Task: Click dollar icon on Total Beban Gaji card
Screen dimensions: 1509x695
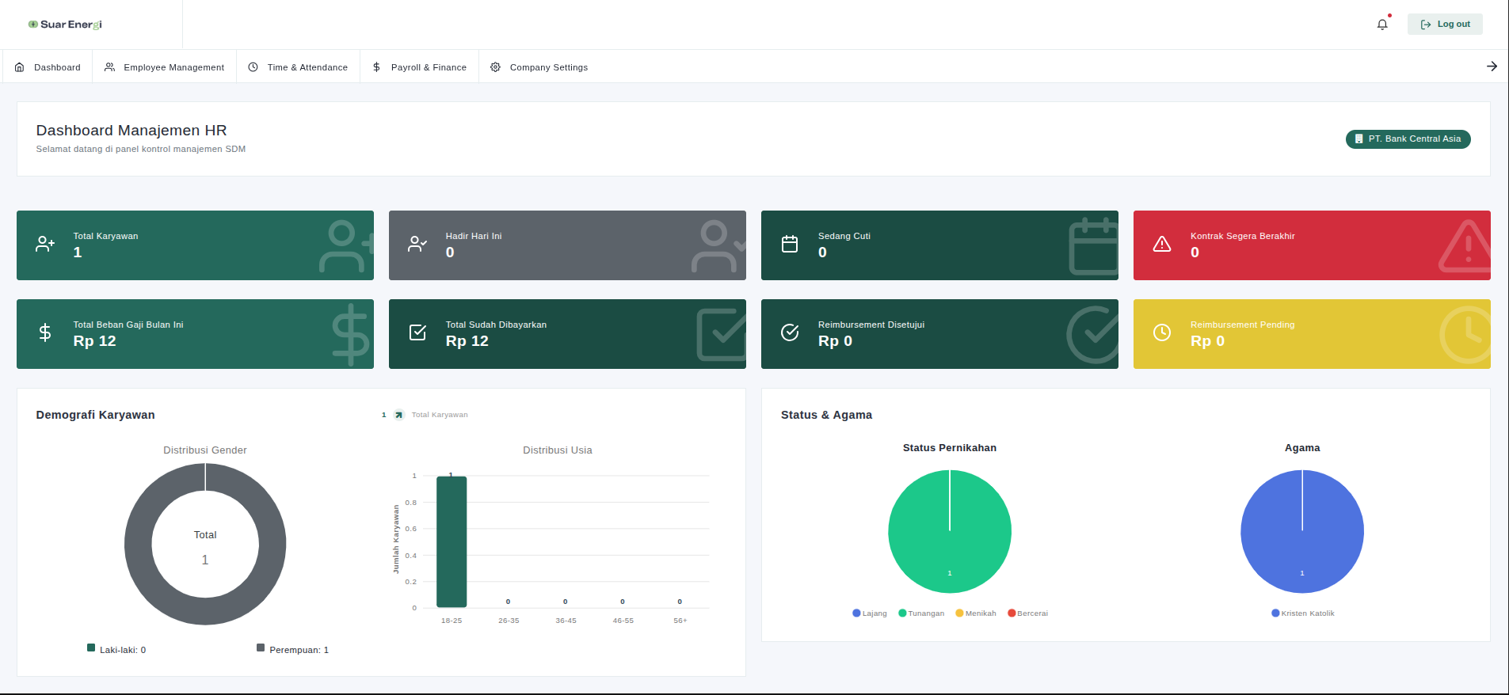Action: point(45,332)
